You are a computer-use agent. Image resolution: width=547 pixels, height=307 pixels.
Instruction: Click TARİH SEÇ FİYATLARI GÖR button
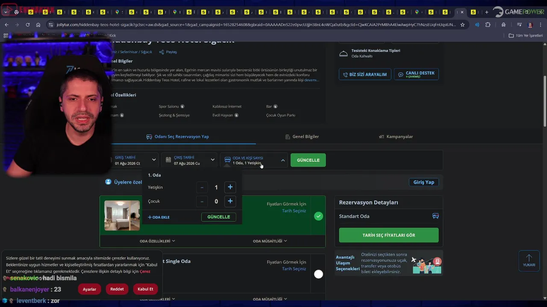tap(388, 235)
